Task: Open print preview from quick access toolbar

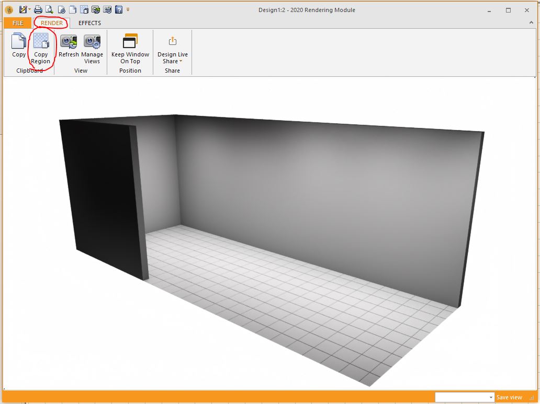Action: click(49, 9)
